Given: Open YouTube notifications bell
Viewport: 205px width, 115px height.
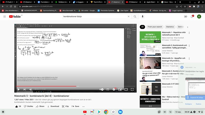Looking at the screenshot, I should [192, 17].
